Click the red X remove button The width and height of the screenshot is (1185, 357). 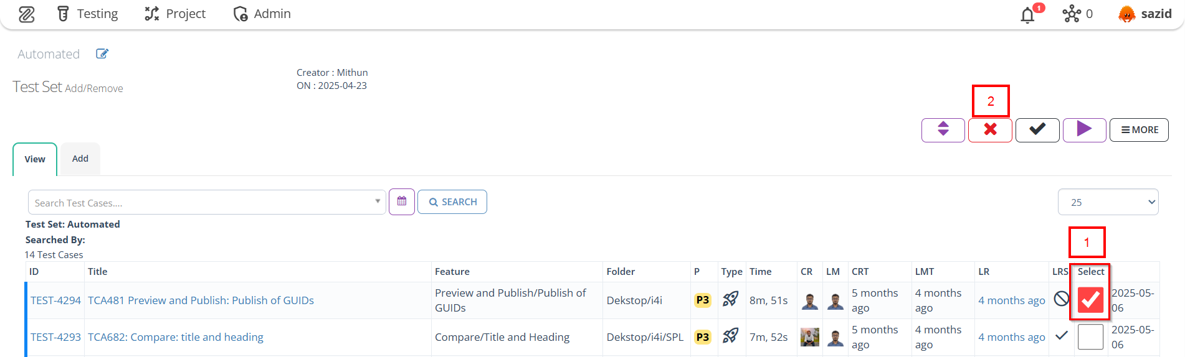point(990,129)
